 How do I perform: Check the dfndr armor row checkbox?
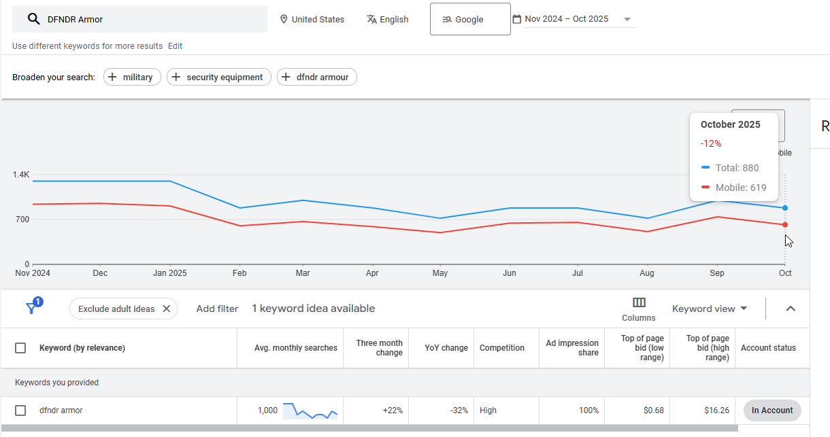20,410
